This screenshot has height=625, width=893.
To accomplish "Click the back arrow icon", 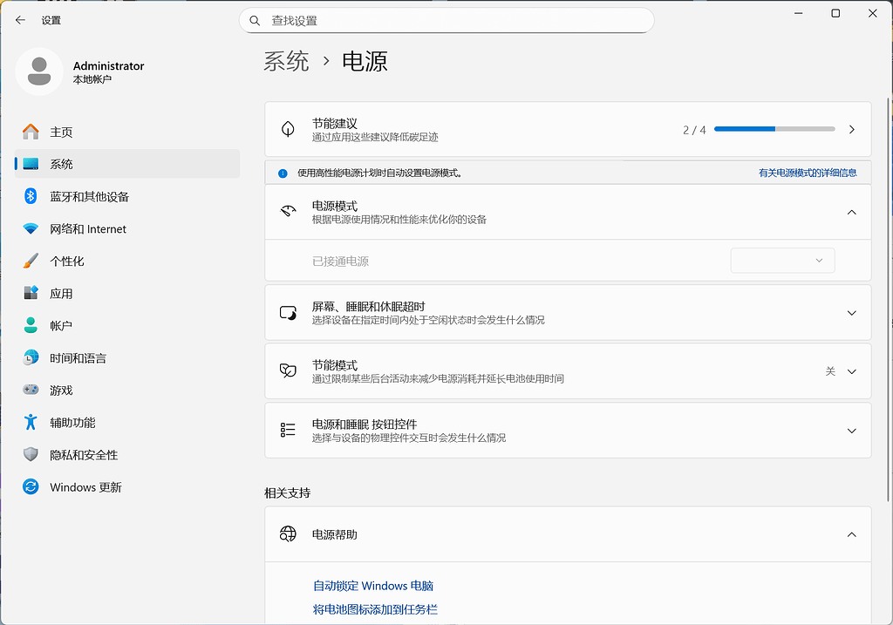I will pyautogui.click(x=21, y=20).
